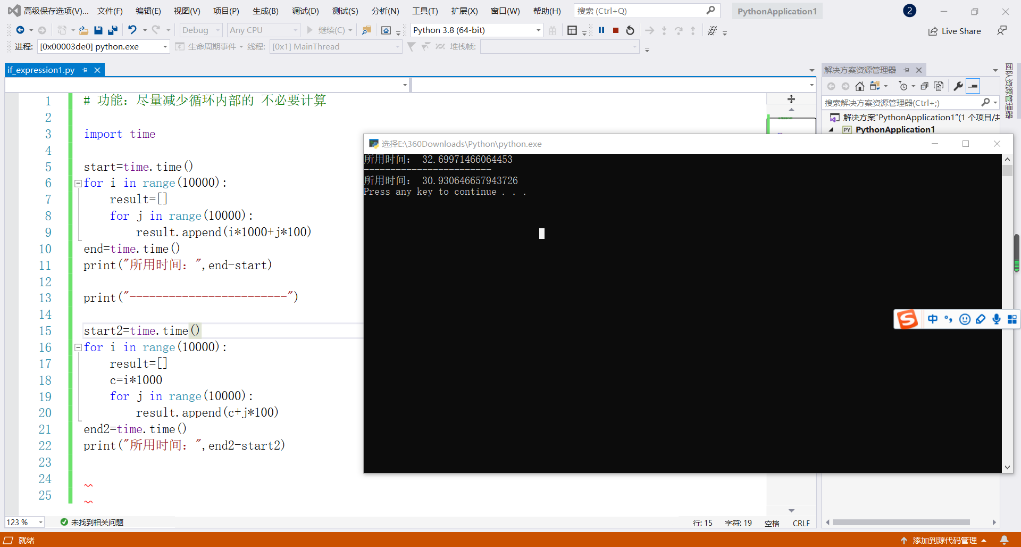Open the 调试(D) menu
This screenshot has height=547, width=1021.
[x=305, y=11]
